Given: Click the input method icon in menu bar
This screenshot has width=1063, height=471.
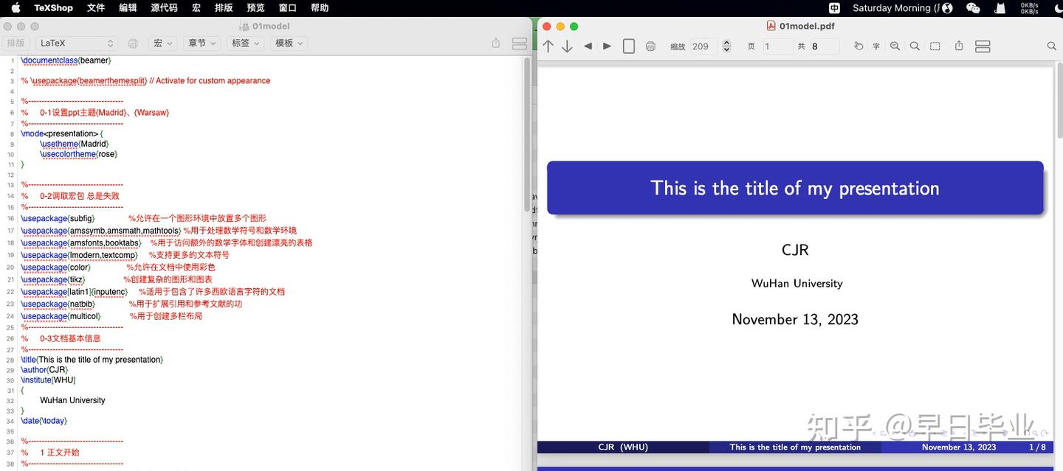Looking at the screenshot, I should [x=834, y=8].
